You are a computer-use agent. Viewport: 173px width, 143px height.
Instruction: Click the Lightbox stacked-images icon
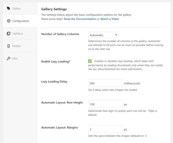point(8,34)
